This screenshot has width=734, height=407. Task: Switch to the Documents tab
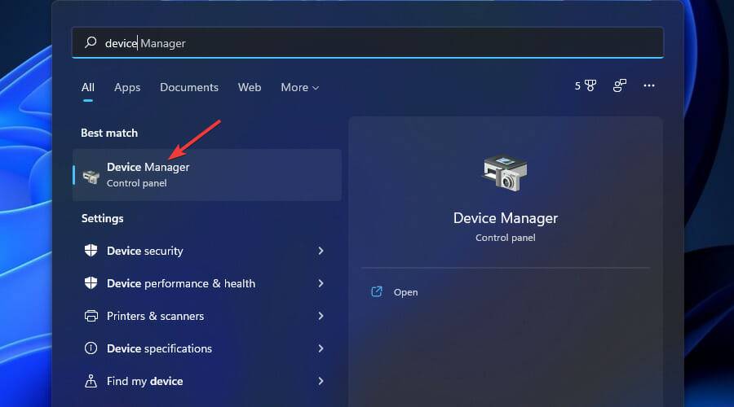click(x=189, y=87)
